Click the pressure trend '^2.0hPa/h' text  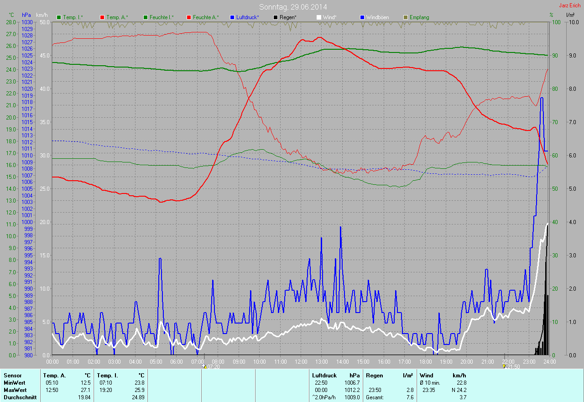coord(324,397)
